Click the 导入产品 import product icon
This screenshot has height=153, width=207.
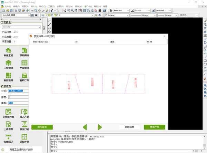pyautogui.click(x=24, y=113)
